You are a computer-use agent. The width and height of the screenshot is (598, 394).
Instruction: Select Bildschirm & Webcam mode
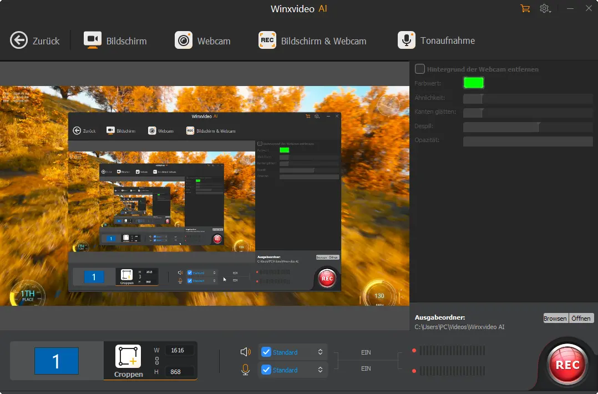click(x=312, y=41)
